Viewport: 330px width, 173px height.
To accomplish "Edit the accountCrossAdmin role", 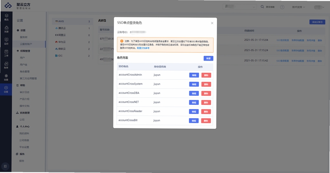I will [x=194, y=75].
